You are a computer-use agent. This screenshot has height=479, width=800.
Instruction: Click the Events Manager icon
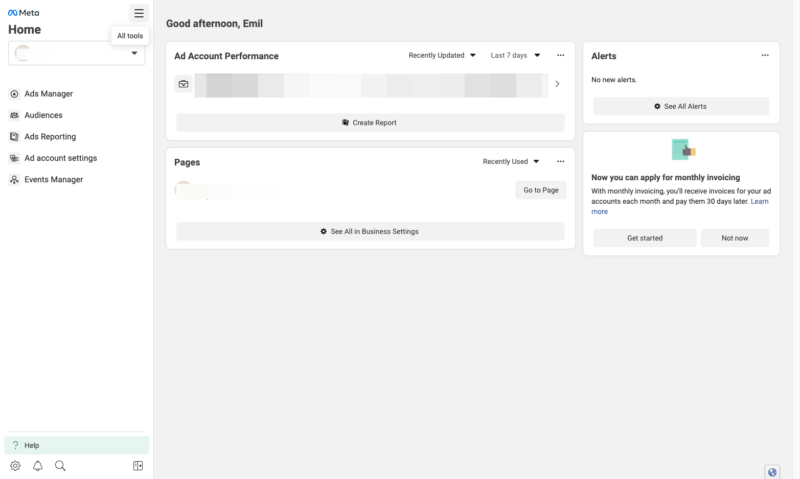point(14,180)
